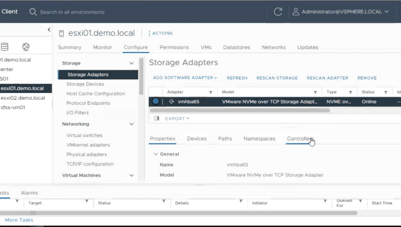Select esxi01.demo.local in the inventory tree
Screen dimensions: 401x227
[22, 88]
